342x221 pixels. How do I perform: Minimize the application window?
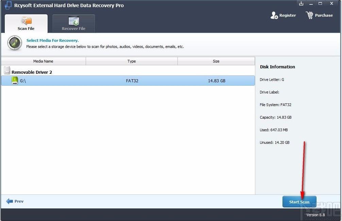coord(311,4)
